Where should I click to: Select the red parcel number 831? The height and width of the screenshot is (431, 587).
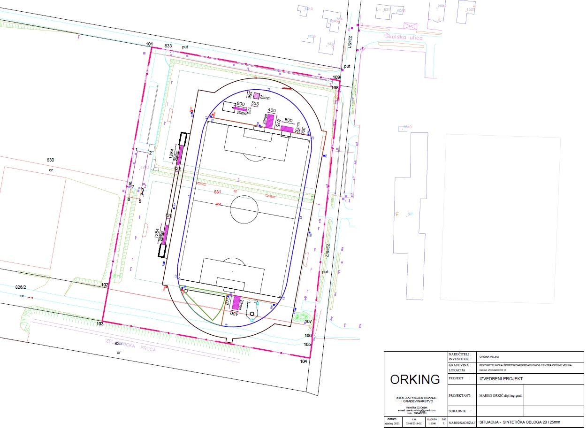coord(217,192)
